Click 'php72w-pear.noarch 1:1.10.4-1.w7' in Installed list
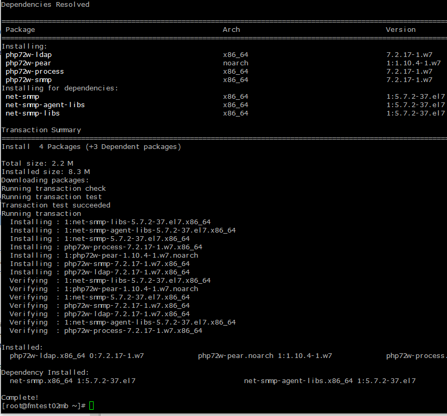Screen dimensions: 447x416 [x=265, y=356]
